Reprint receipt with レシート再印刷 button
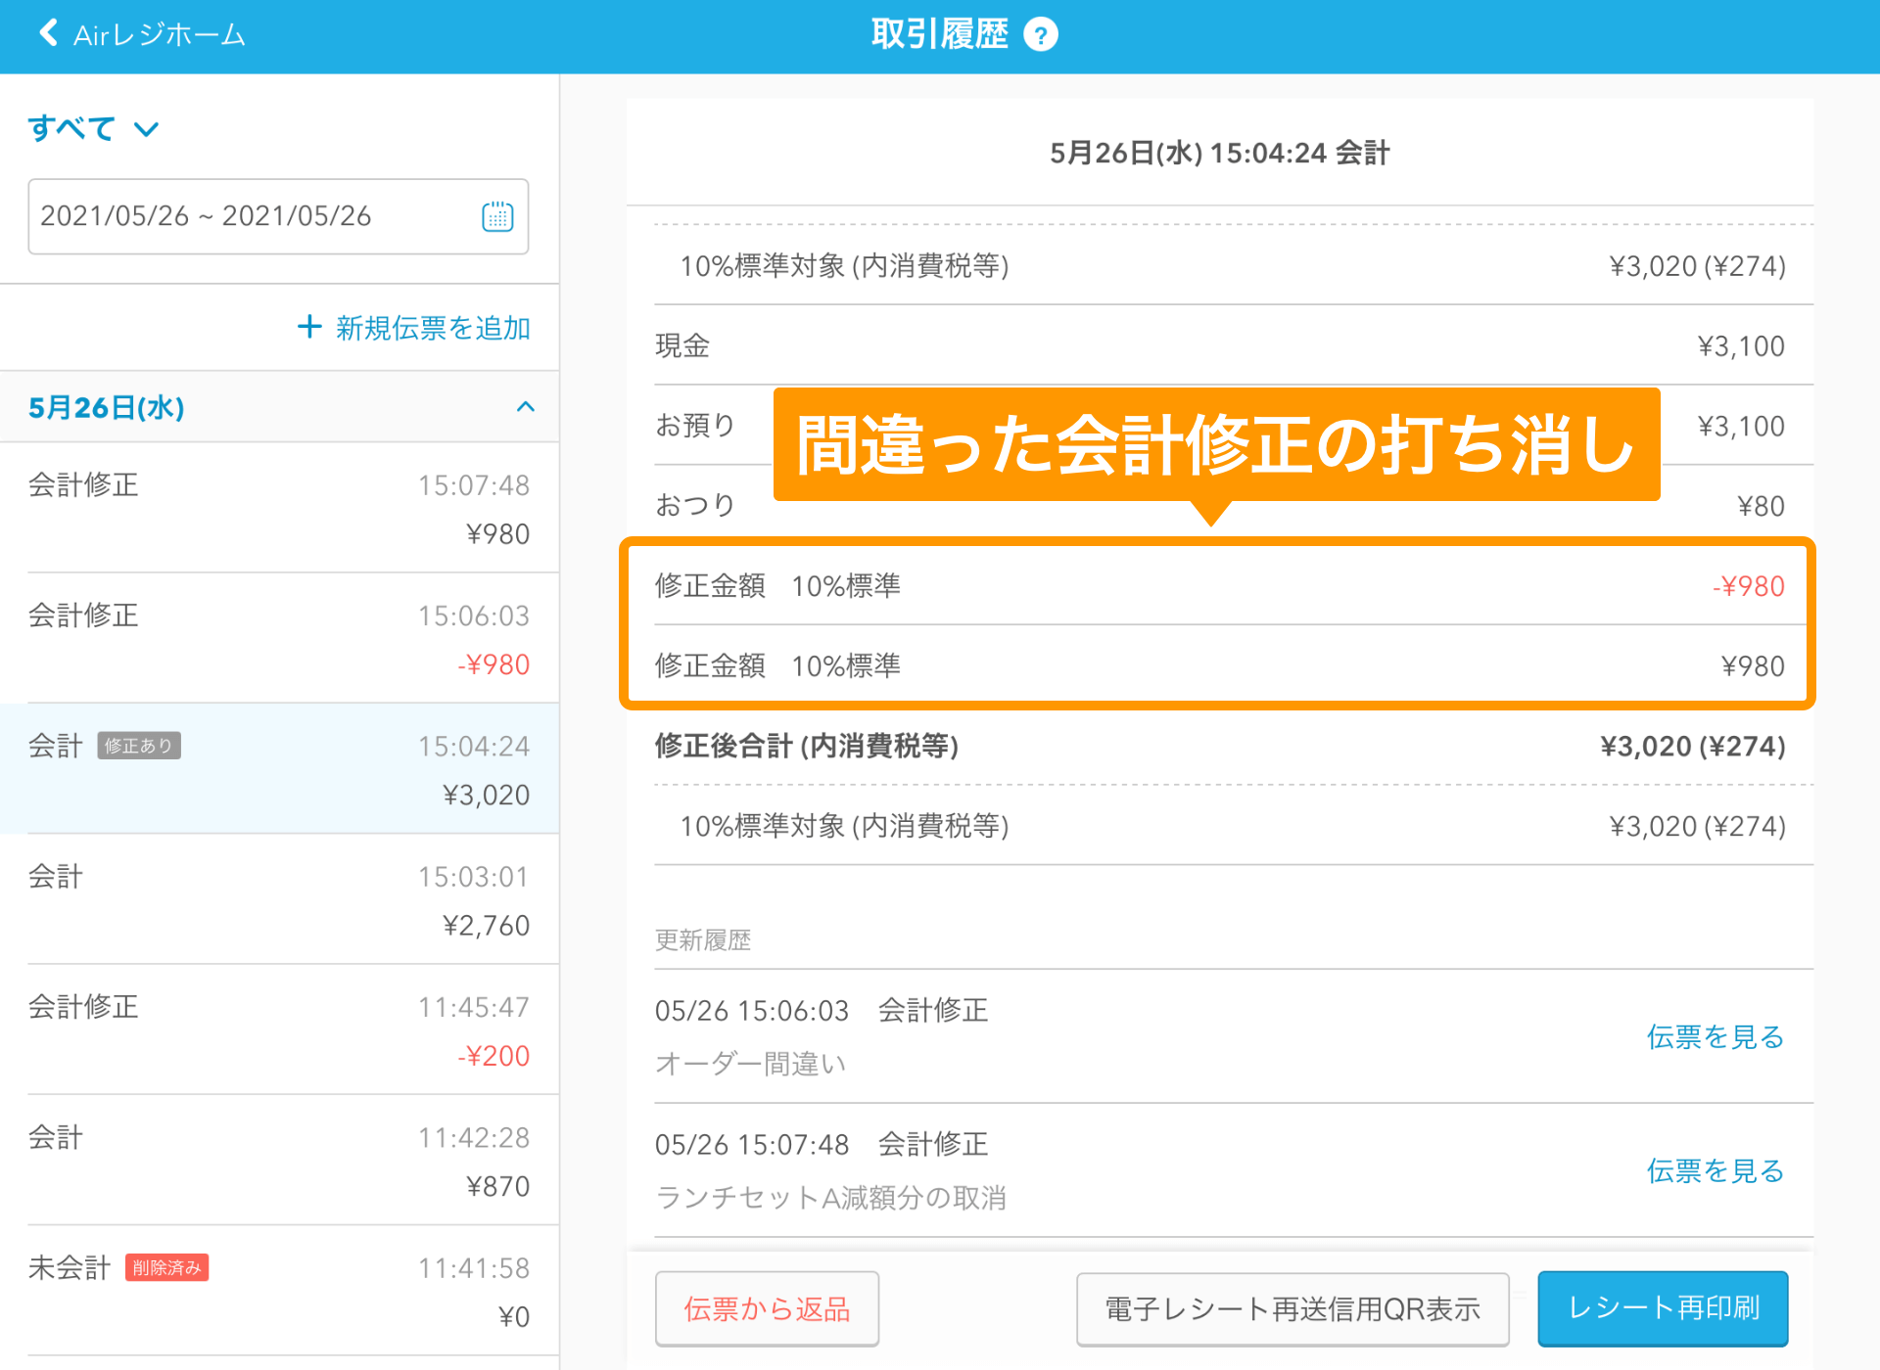 [x=1663, y=1308]
